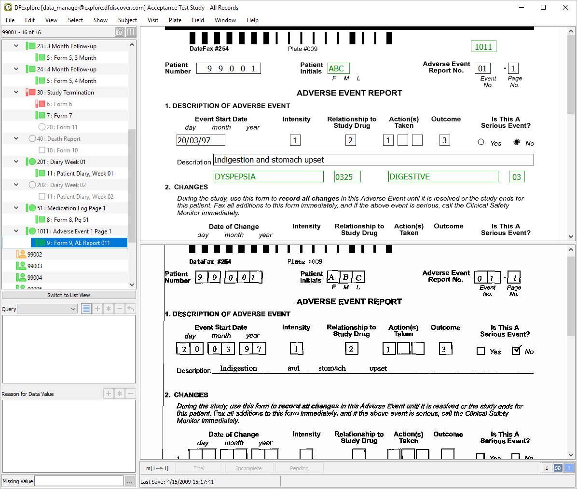Click the query list view icon
This screenshot has width=577, height=489.
[86, 309]
